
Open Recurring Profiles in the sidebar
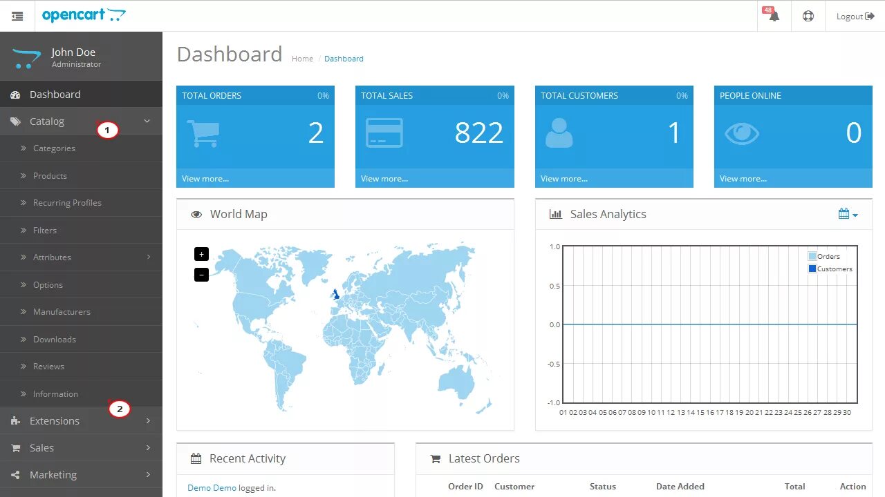(x=81, y=202)
